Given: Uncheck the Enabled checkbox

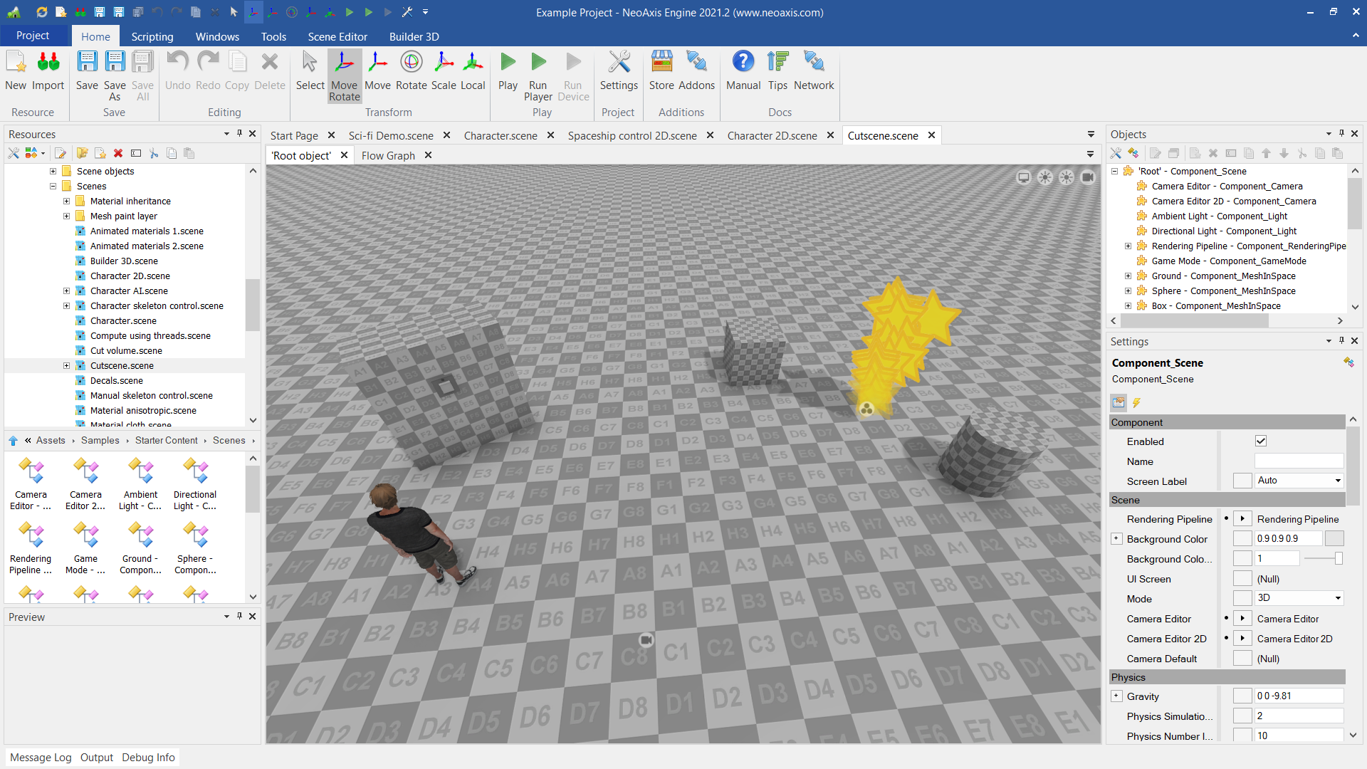Looking at the screenshot, I should pos(1261,441).
